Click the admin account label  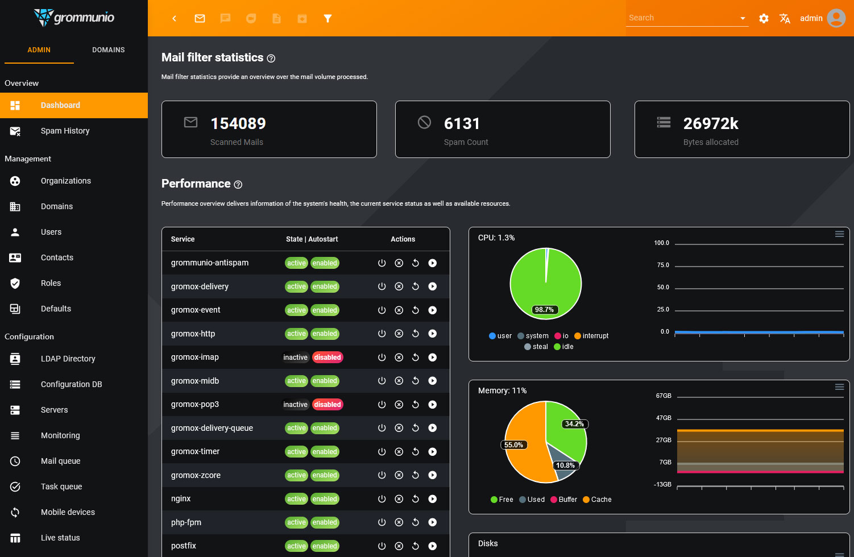pos(811,18)
